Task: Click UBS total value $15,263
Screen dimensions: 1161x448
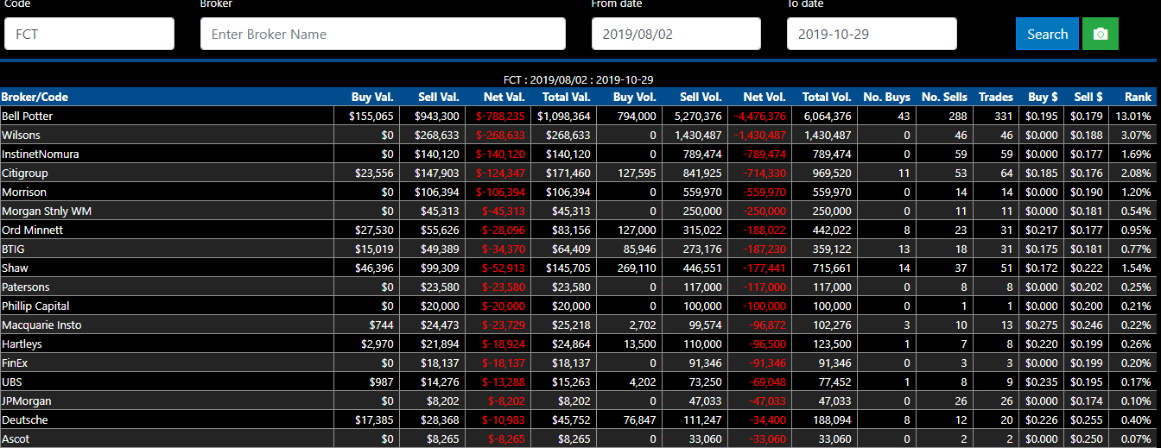Action: pyautogui.click(x=571, y=382)
